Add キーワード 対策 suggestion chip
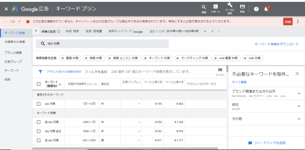Screen dimensions: 305x150 click(158, 58)
